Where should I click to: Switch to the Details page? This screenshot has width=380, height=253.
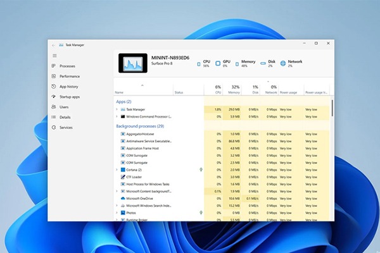(x=65, y=117)
